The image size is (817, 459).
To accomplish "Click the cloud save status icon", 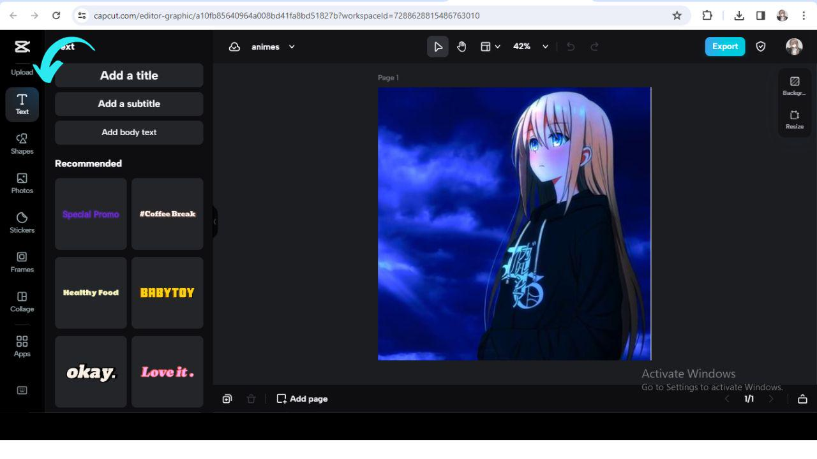I will tap(234, 47).
